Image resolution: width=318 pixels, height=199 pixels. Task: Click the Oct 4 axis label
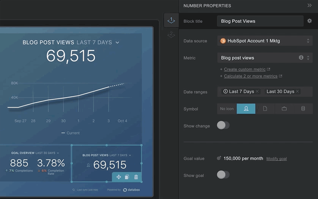[x=122, y=121]
